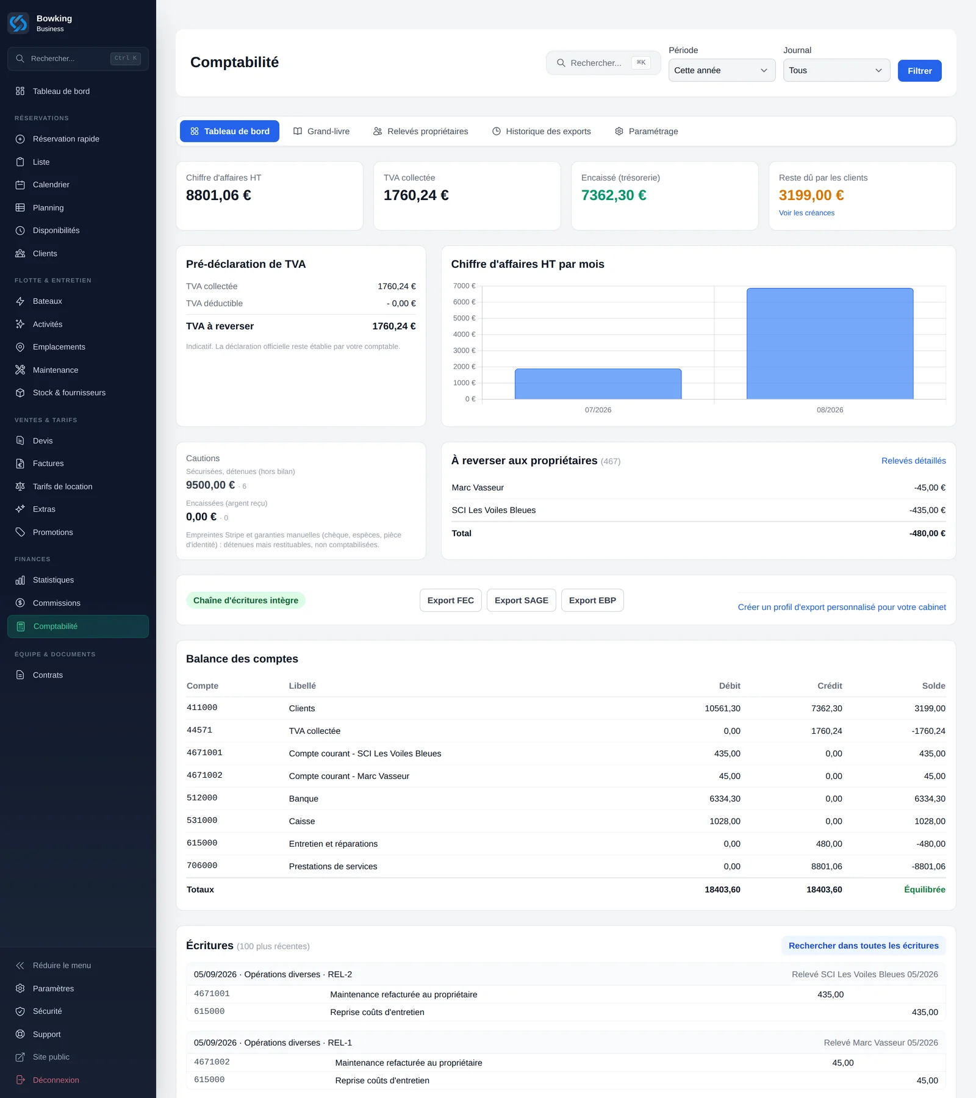
Task: Click the blue Filtrer button
Action: [919, 71]
